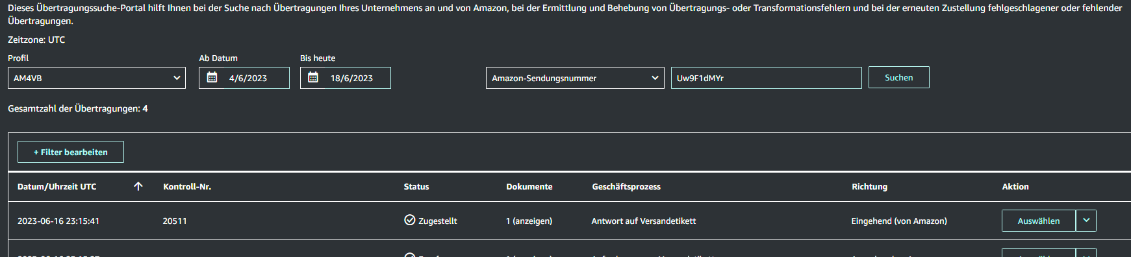The image size is (1131, 257).
Task: Open the 1 (anzeigen) documents link
Action: (529, 221)
